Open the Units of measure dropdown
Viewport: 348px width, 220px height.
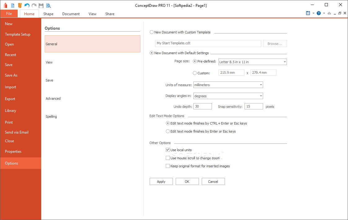click(228, 85)
